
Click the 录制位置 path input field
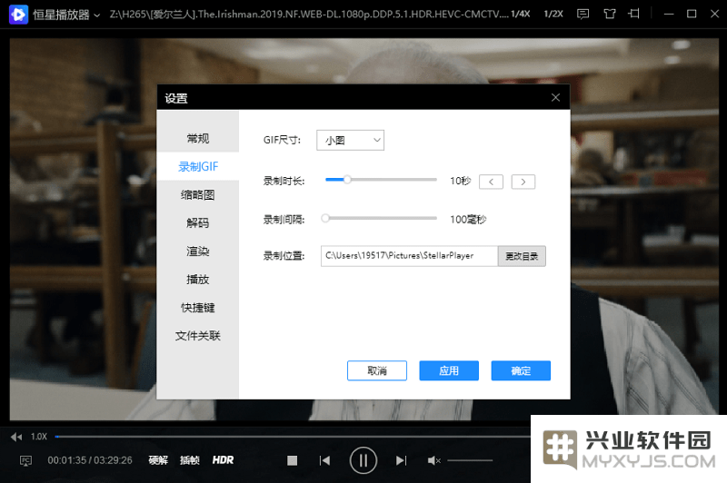click(x=410, y=256)
